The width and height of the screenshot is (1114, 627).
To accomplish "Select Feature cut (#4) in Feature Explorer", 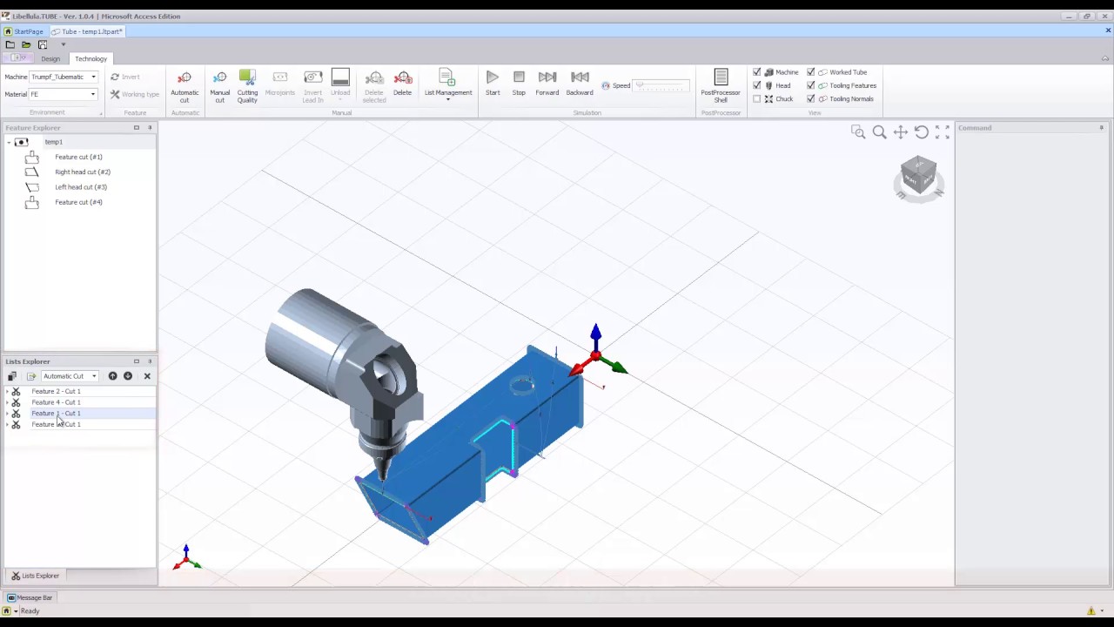I will (x=78, y=202).
